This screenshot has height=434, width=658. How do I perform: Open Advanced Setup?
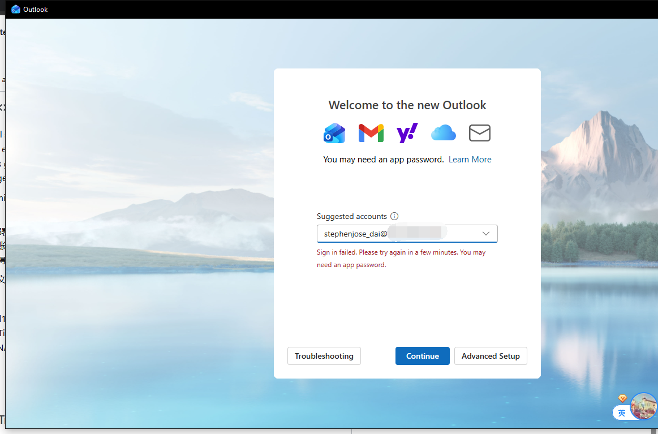(491, 356)
